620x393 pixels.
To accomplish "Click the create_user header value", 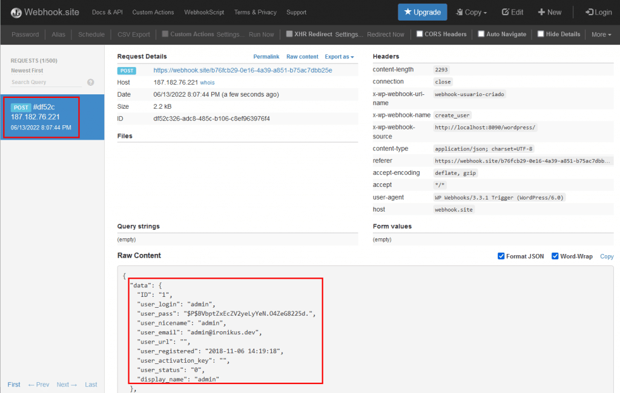I will click(452, 115).
